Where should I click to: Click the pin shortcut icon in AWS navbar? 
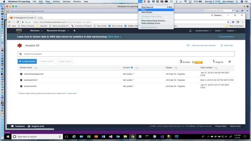[74, 31]
